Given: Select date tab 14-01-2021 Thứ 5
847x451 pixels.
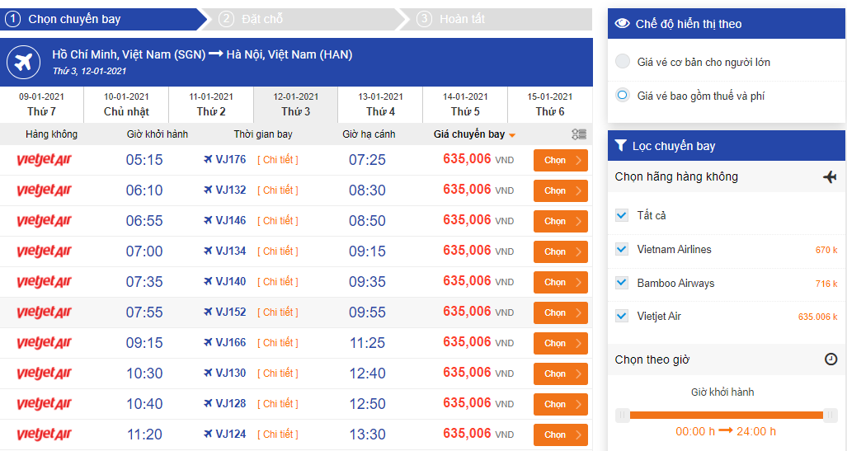Looking at the screenshot, I should [465, 105].
